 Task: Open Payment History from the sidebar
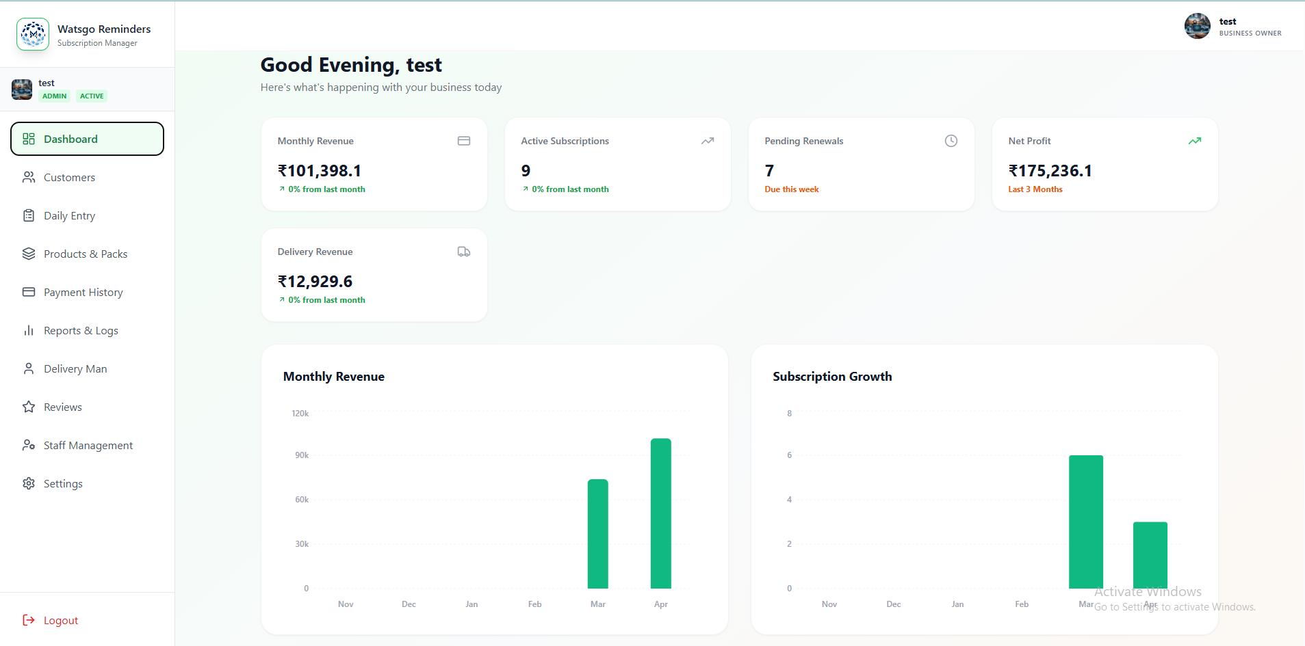83,292
